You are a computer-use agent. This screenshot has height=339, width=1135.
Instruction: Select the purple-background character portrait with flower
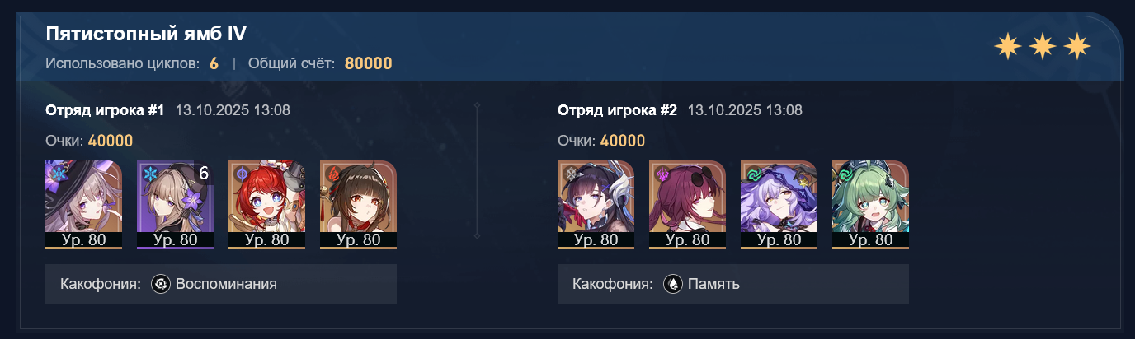(x=175, y=204)
